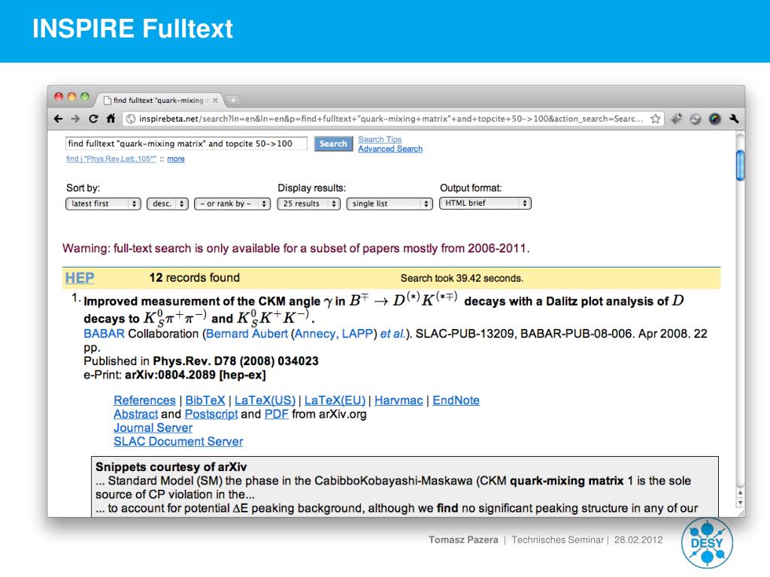Select the 'find fulltext quark-mixing' tab
The width and height of the screenshot is (770, 577).
pos(159,100)
